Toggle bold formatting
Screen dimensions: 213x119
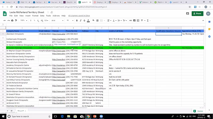(x=77, y=21)
